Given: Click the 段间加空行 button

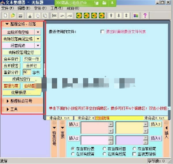Looking at the screenshot, I should [22, 79].
